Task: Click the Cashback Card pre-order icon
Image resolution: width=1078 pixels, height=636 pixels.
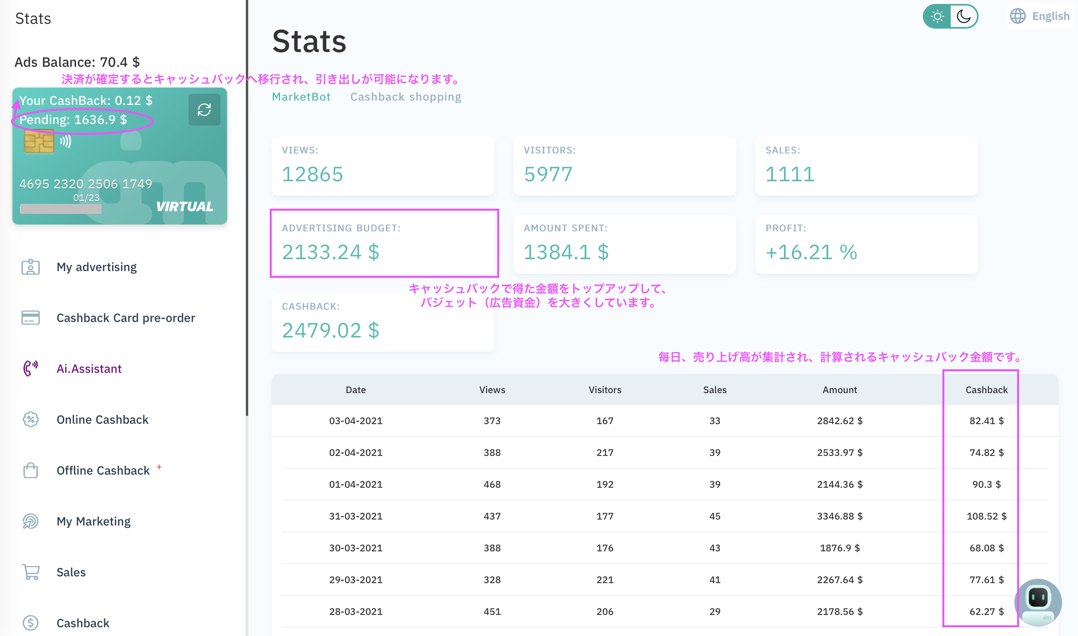Action: pos(31,318)
